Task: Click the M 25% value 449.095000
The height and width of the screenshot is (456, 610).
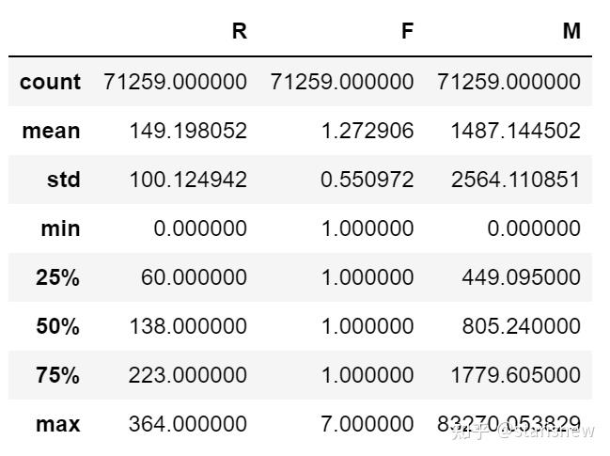Action: [x=521, y=277]
